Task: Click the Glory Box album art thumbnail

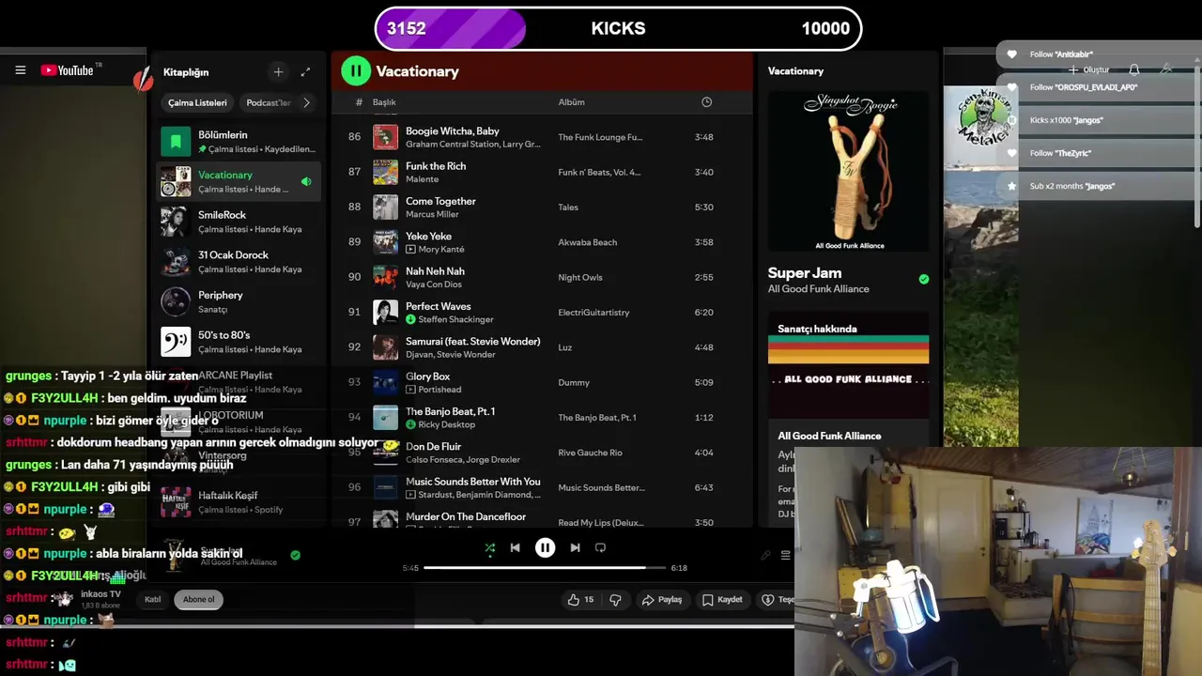Action: (385, 382)
